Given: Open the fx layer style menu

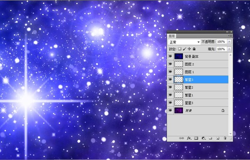Looking at the screenshot, I should pyautogui.click(x=189, y=138).
